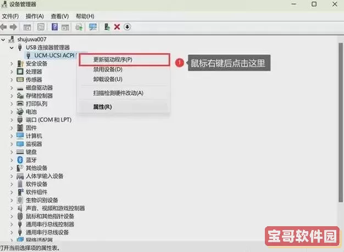344x252 pixels.
Task: Click the printer toolbar icon
Action: click(79, 26)
